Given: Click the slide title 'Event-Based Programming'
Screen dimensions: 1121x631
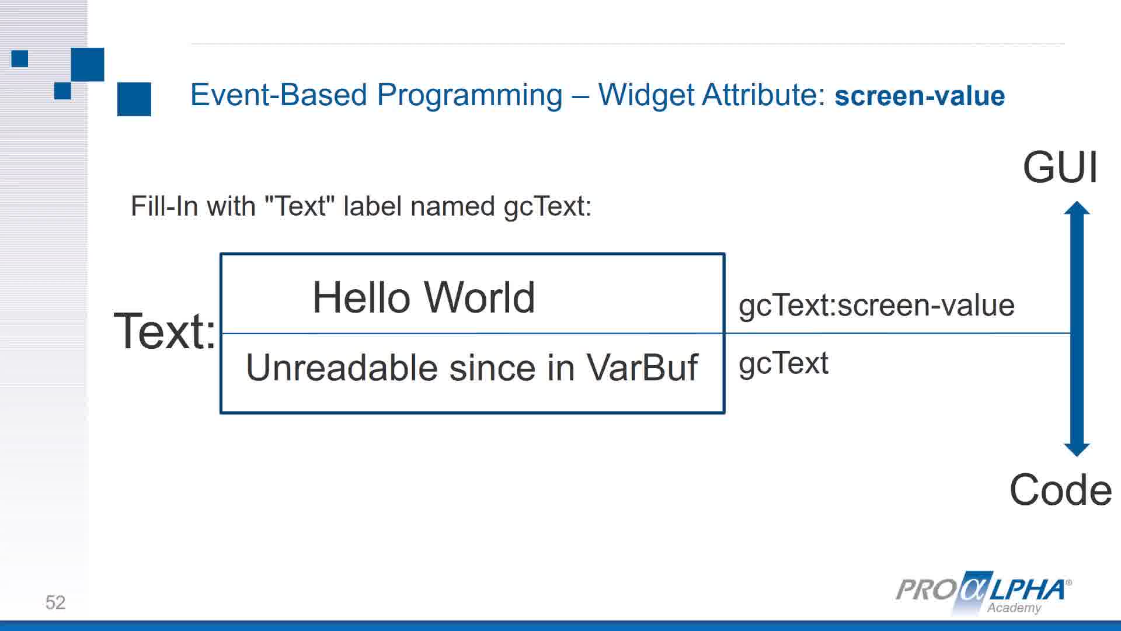Looking at the screenshot, I should click(x=377, y=95).
